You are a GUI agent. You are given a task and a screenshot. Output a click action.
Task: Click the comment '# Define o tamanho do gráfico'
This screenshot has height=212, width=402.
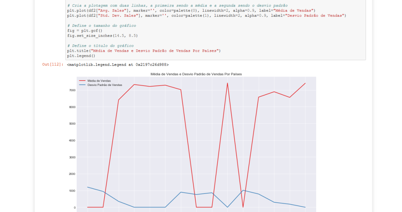(x=102, y=26)
